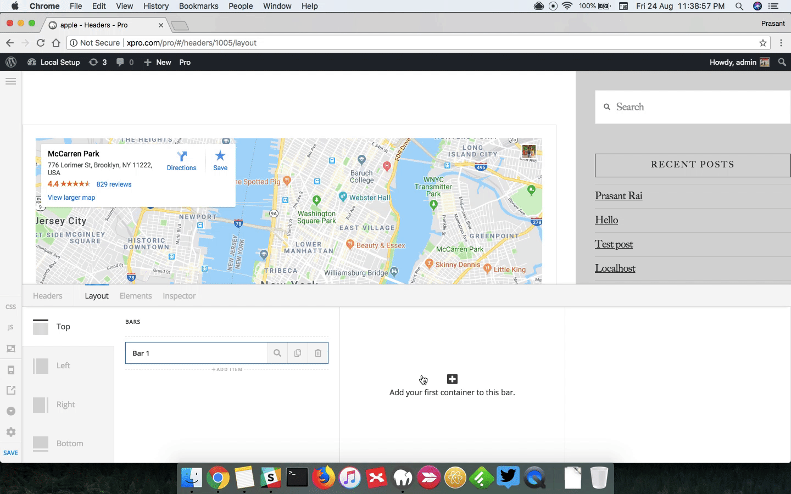Click the external link exit icon in sidebar
Screen dimensions: 791x494
(x=10, y=390)
